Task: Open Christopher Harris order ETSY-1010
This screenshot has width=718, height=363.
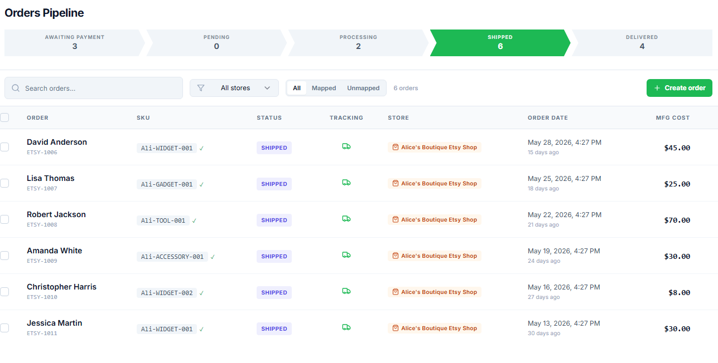Action: [61, 291]
